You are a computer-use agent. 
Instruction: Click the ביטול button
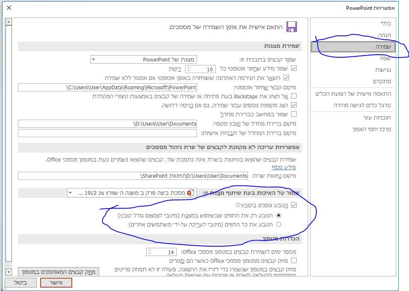pyautogui.click(x=21, y=282)
